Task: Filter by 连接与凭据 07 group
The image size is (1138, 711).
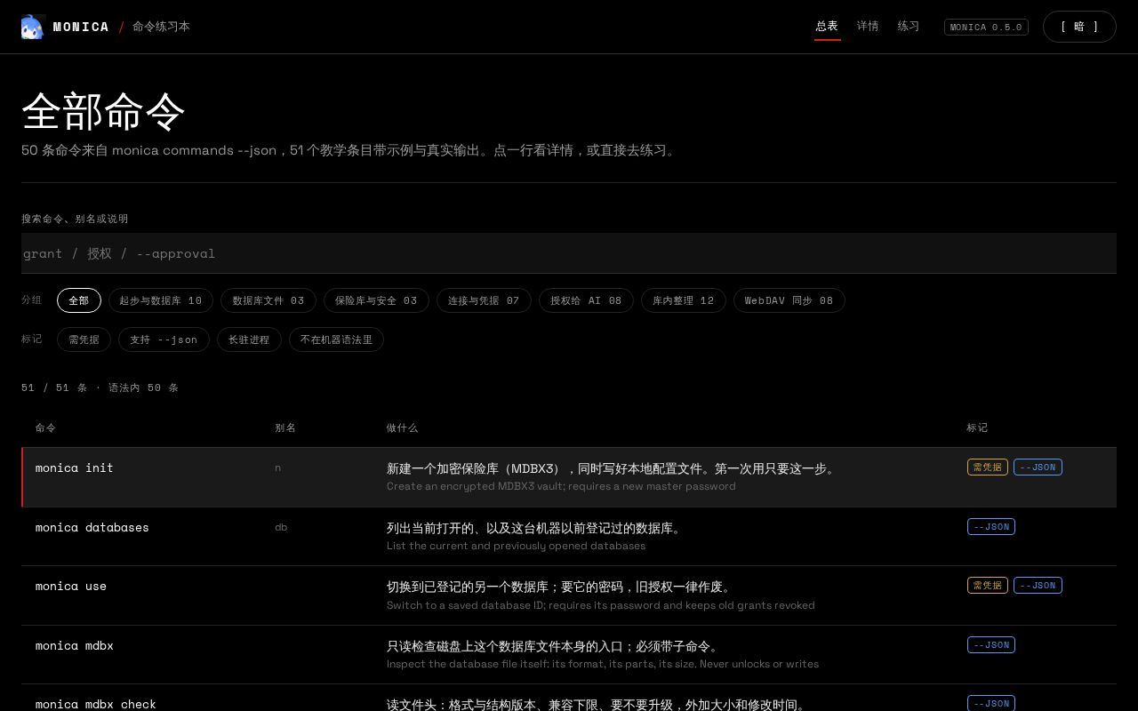Action: click(x=484, y=300)
